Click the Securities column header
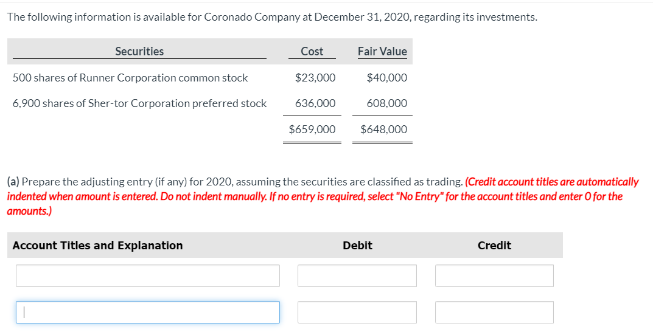 point(139,52)
